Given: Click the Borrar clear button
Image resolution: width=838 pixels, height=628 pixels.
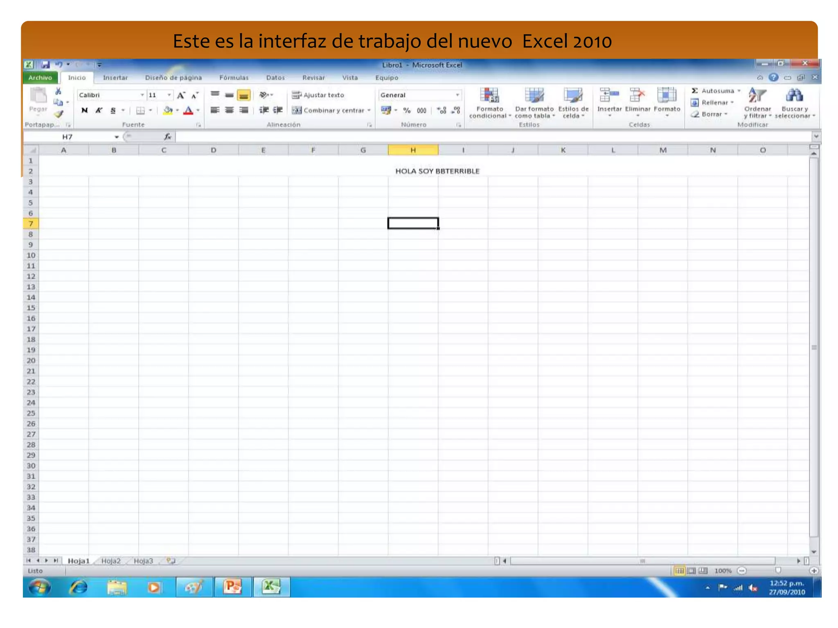Looking at the screenshot, I should tap(710, 114).
